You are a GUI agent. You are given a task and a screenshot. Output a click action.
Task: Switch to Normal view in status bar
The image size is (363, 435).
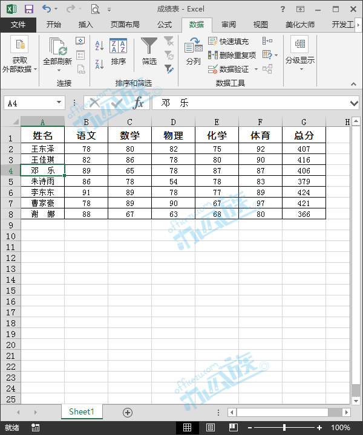[x=187, y=428]
